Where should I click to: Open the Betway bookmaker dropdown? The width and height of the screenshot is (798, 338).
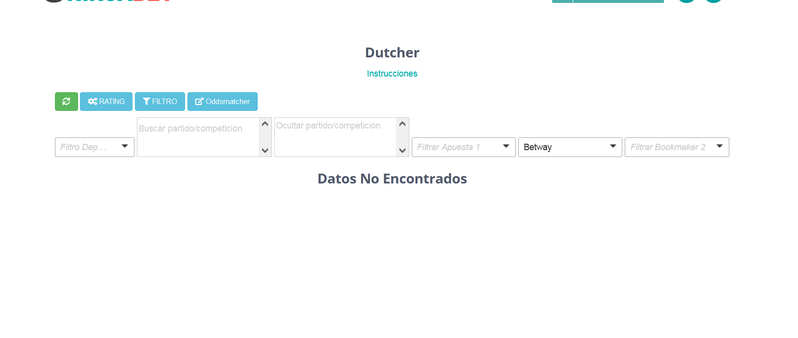click(570, 147)
